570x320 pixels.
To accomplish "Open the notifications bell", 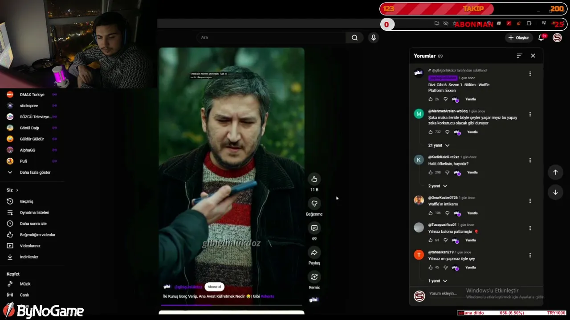I will click(541, 38).
